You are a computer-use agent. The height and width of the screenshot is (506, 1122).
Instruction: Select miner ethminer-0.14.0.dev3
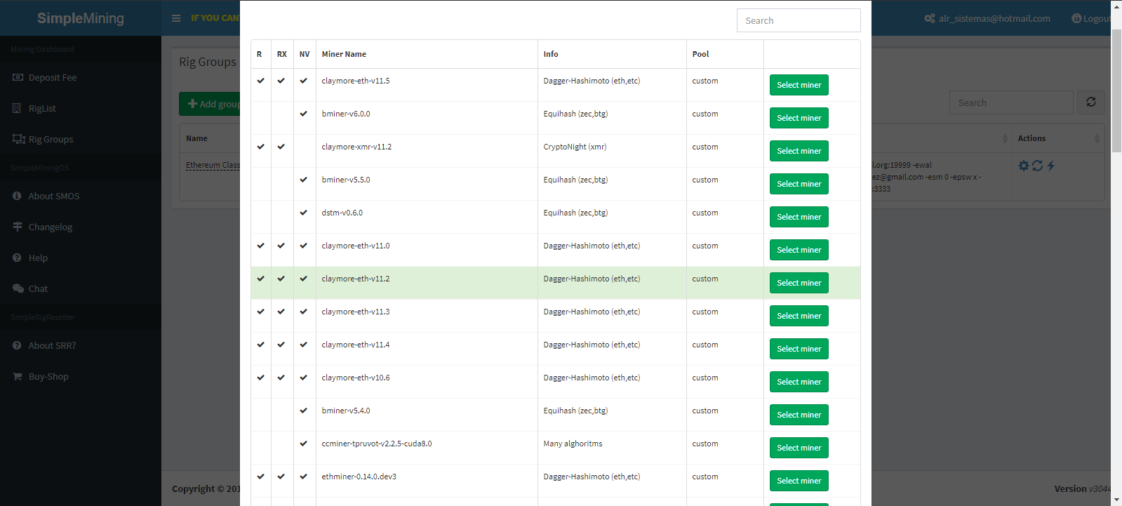tap(799, 481)
